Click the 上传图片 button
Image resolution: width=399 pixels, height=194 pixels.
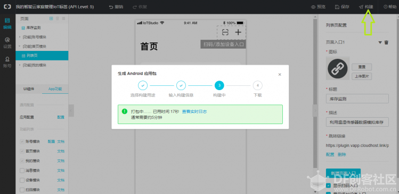(362, 76)
